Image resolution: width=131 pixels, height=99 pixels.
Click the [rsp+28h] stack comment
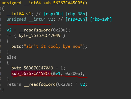point(76,19)
